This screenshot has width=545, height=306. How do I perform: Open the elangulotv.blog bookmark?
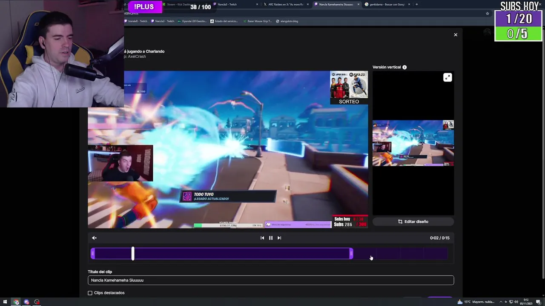click(287, 21)
